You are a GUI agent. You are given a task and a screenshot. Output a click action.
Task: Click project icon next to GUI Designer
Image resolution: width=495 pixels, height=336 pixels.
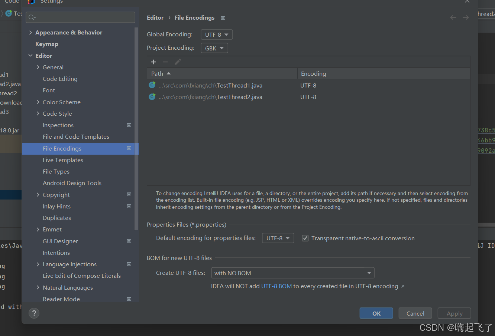pos(129,241)
